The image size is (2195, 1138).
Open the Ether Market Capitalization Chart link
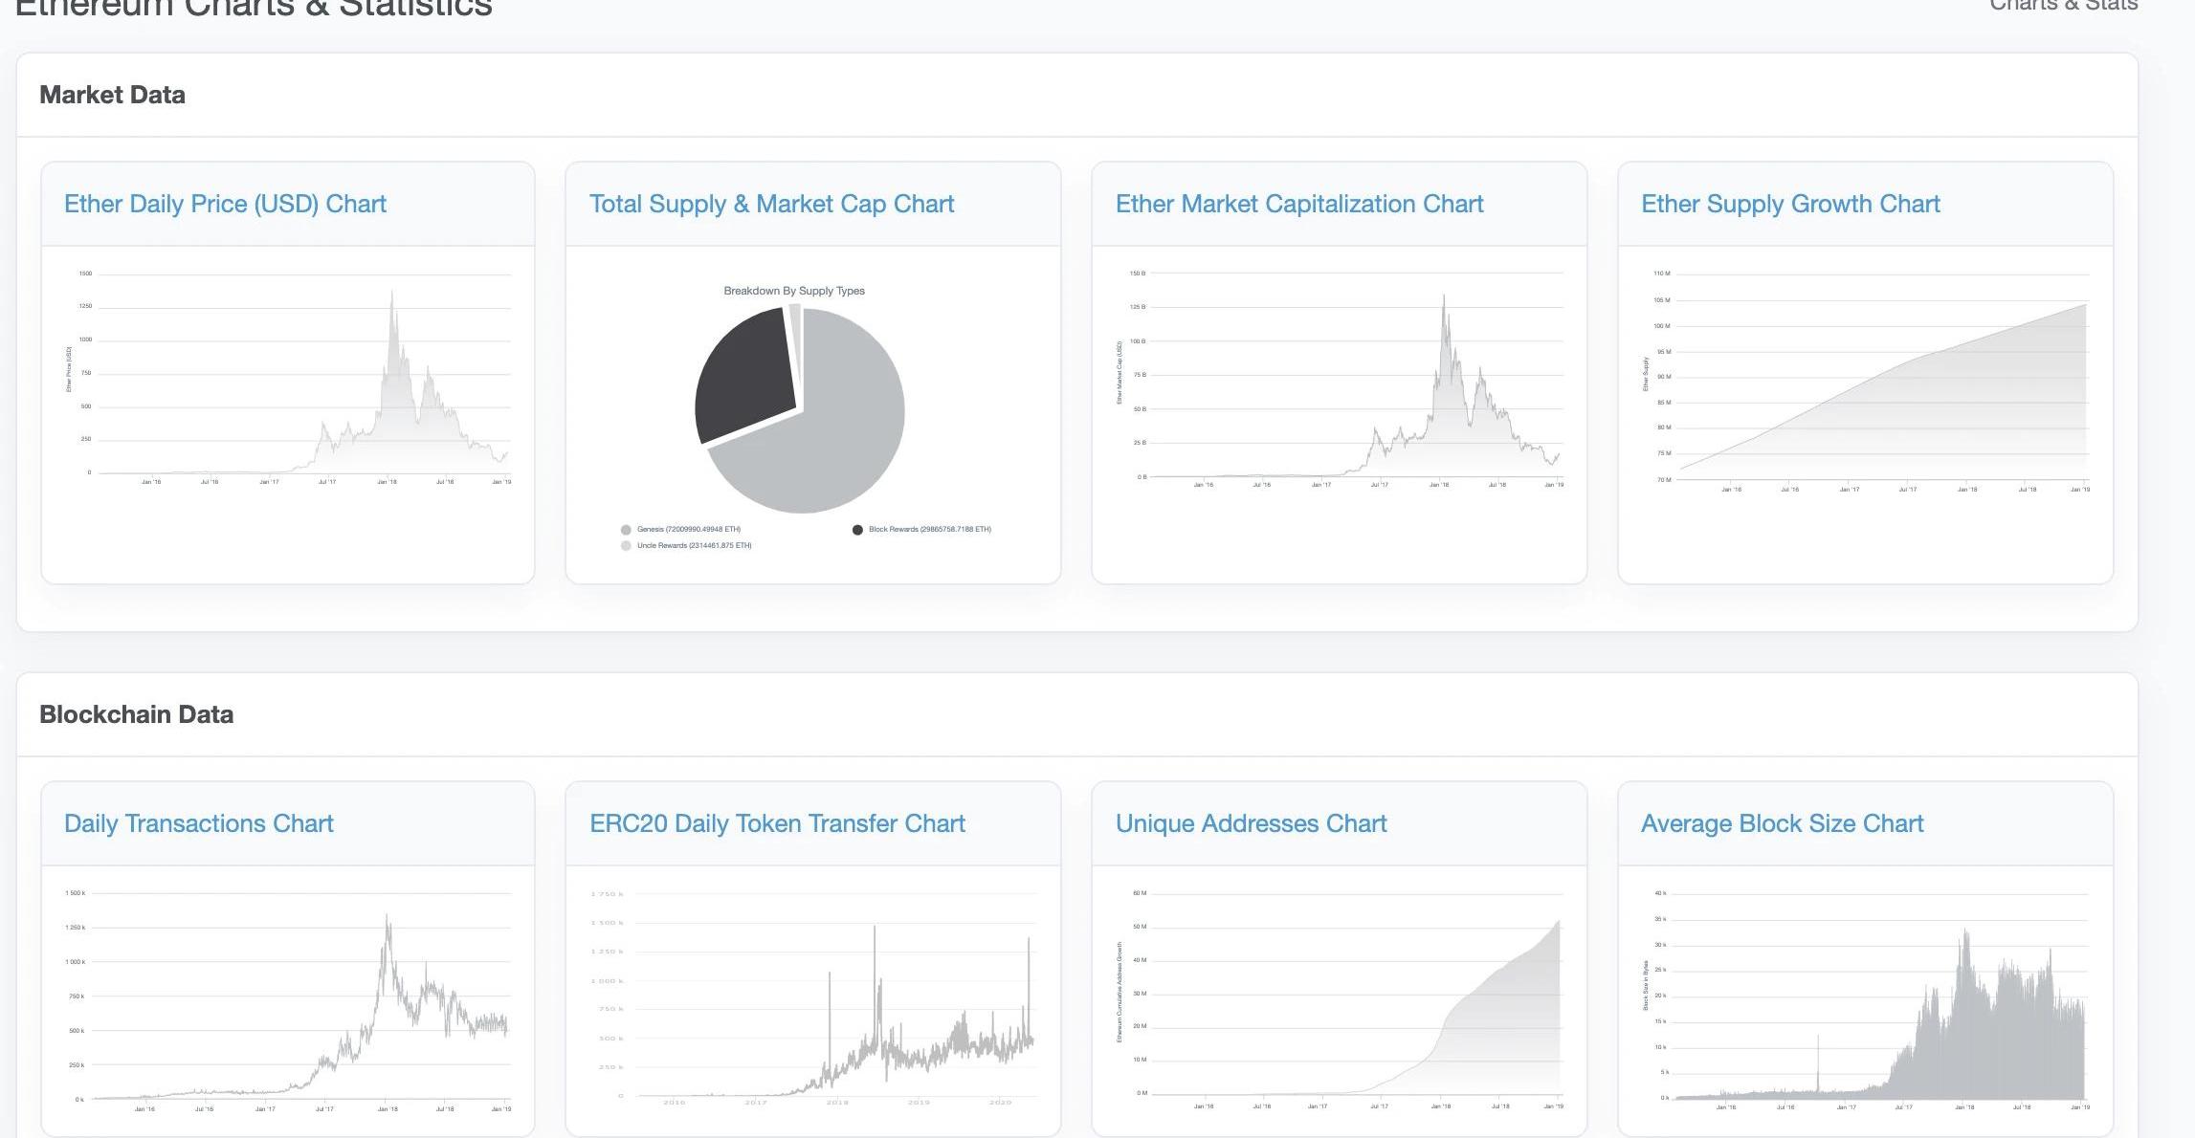tap(1298, 204)
